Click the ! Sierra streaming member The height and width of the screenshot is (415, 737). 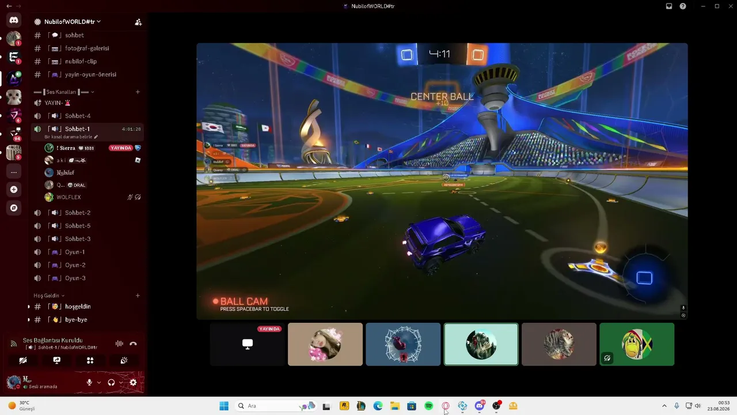pos(93,148)
